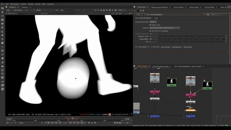Click the node's red revert icon
Screen dimensions: 231x130
click(x=205, y=14)
